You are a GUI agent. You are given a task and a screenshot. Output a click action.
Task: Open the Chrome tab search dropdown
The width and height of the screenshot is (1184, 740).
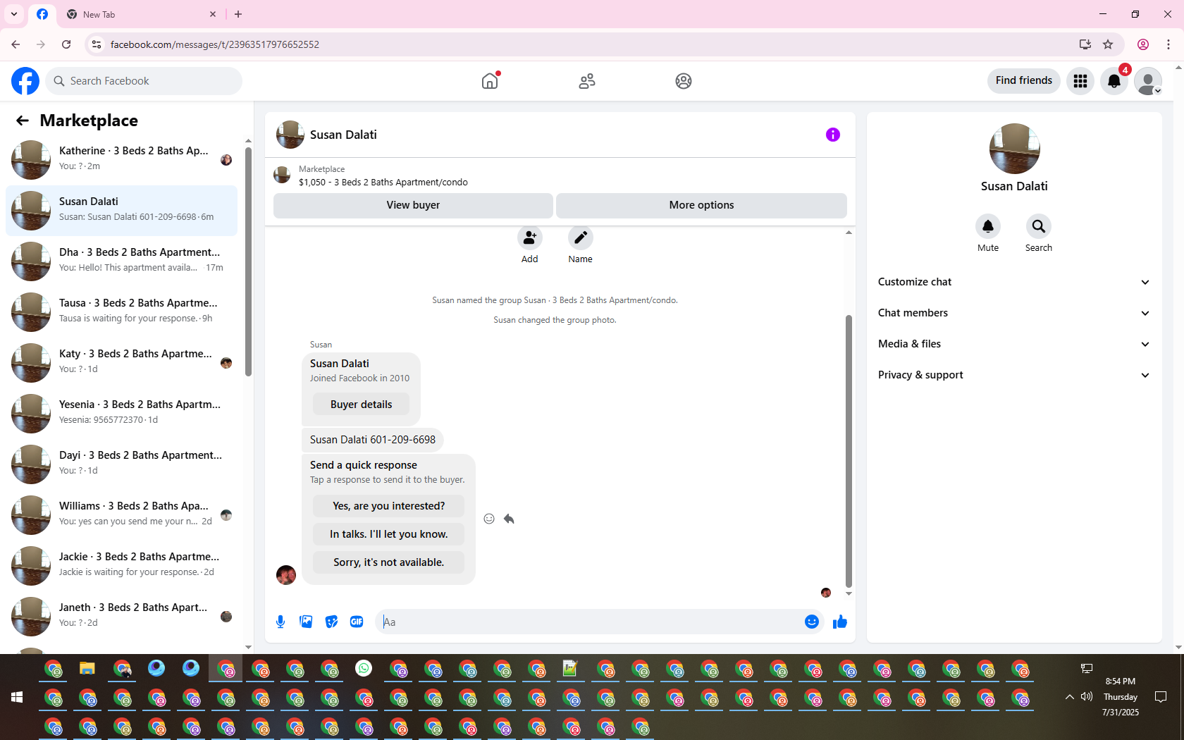click(x=14, y=14)
